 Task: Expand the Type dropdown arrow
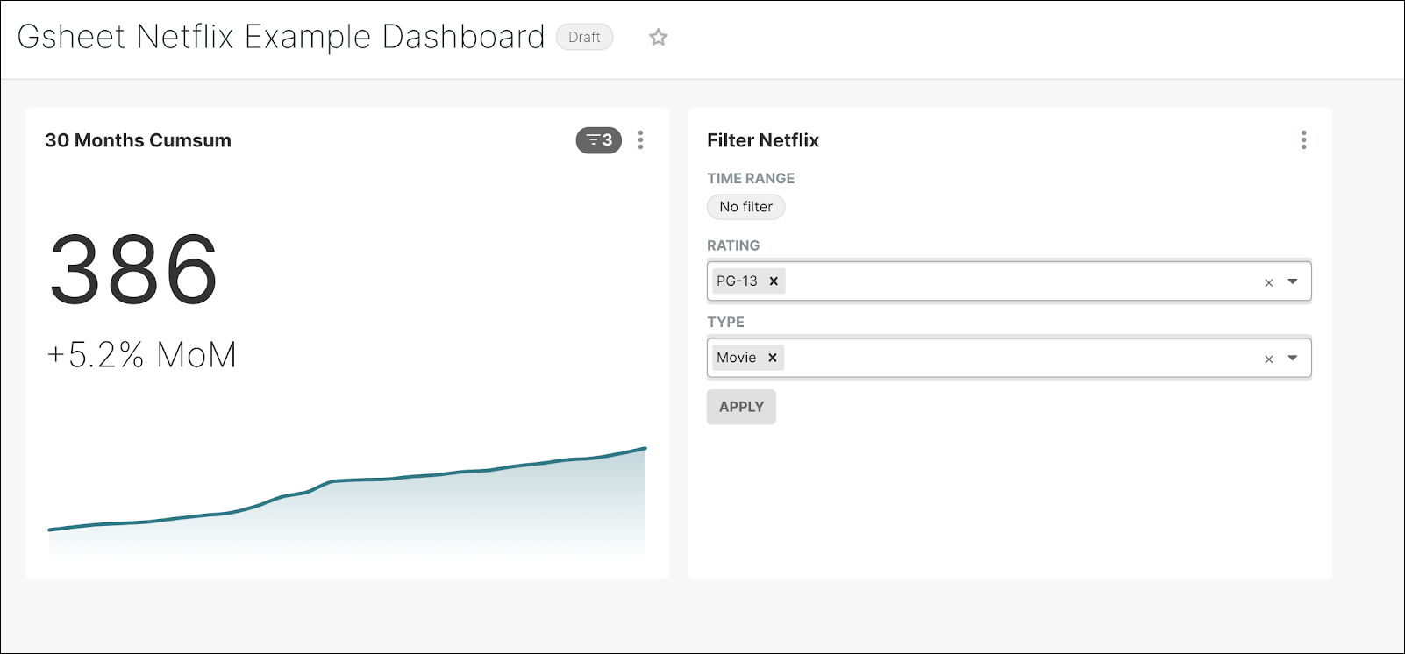click(x=1293, y=358)
